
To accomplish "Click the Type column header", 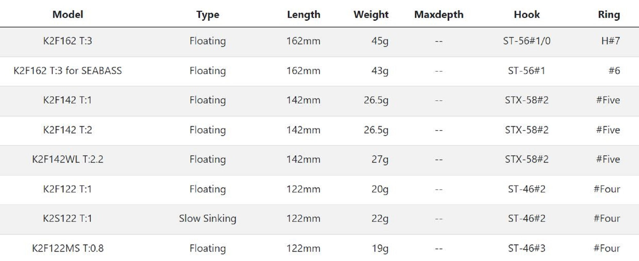I will (208, 14).
